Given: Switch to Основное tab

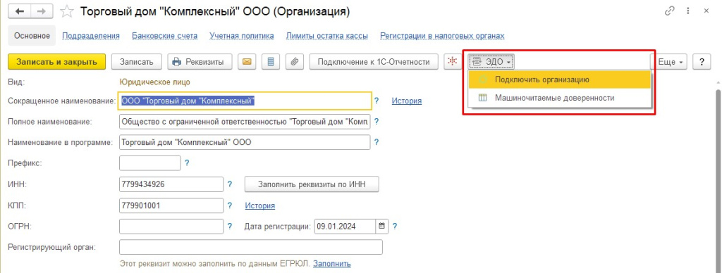Looking at the screenshot, I should coord(32,36).
